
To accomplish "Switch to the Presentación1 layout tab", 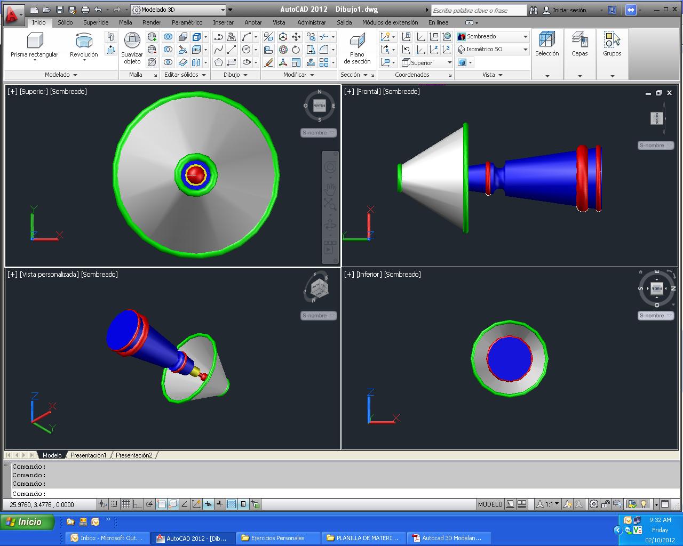I will (x=89, y=455).
